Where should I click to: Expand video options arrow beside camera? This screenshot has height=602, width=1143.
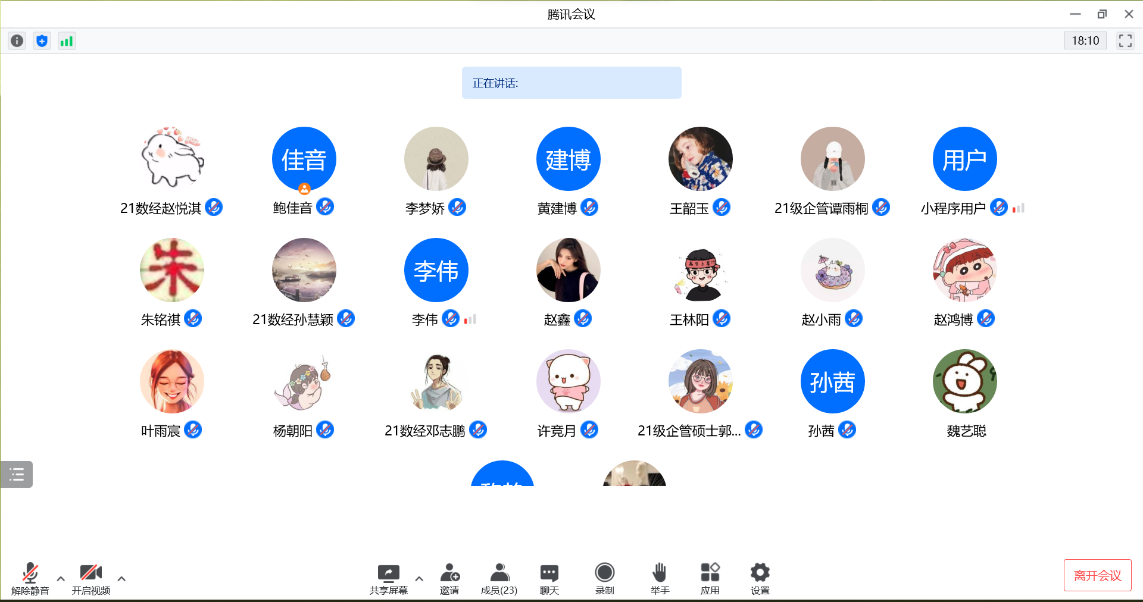pos(121,578)
